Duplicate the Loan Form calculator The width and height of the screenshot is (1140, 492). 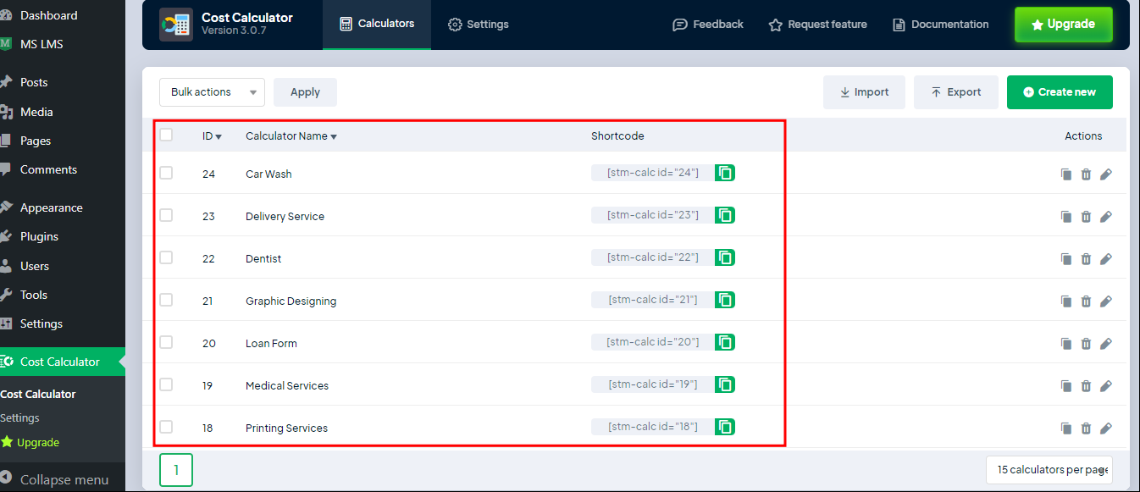click(1066, 344)
